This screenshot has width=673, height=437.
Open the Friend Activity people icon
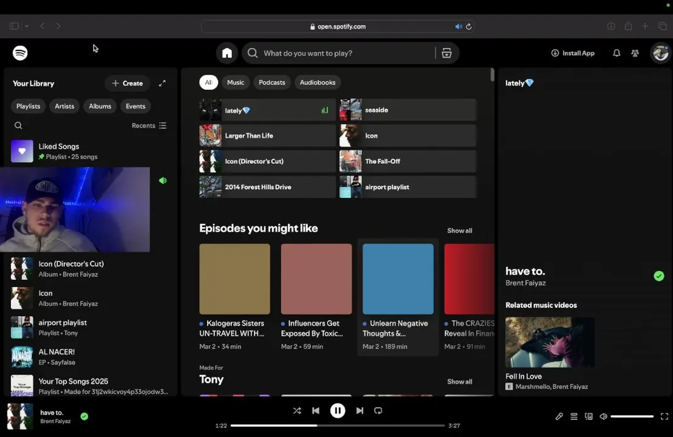tap(635, 53)
